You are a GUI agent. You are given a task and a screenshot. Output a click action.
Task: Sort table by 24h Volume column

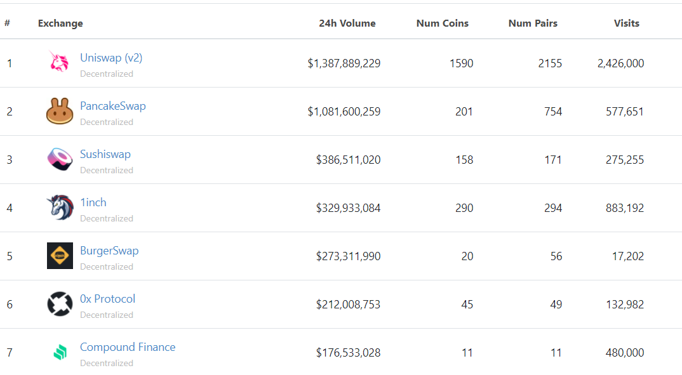click(347, 23)
